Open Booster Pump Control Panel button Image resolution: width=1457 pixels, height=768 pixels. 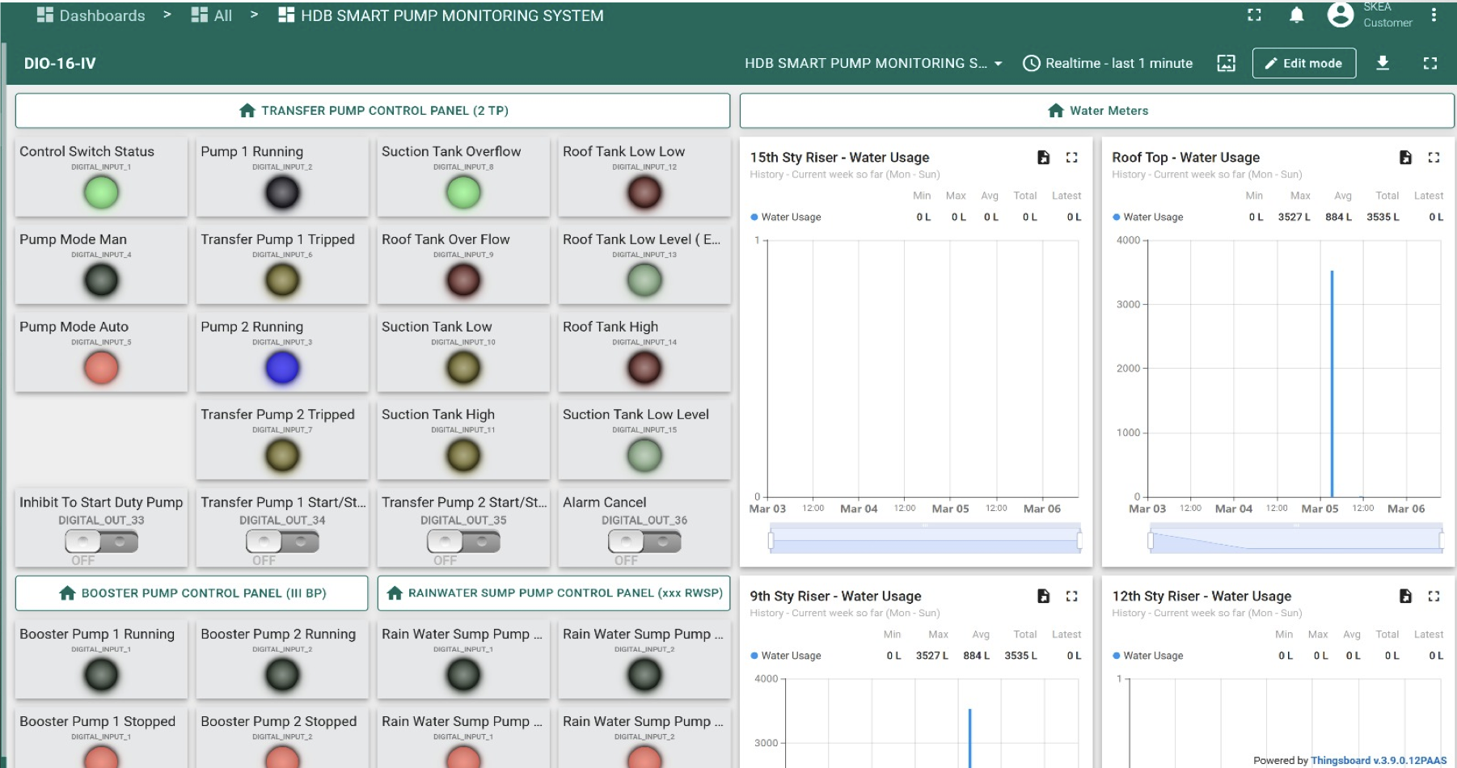[x=192, y=593]
